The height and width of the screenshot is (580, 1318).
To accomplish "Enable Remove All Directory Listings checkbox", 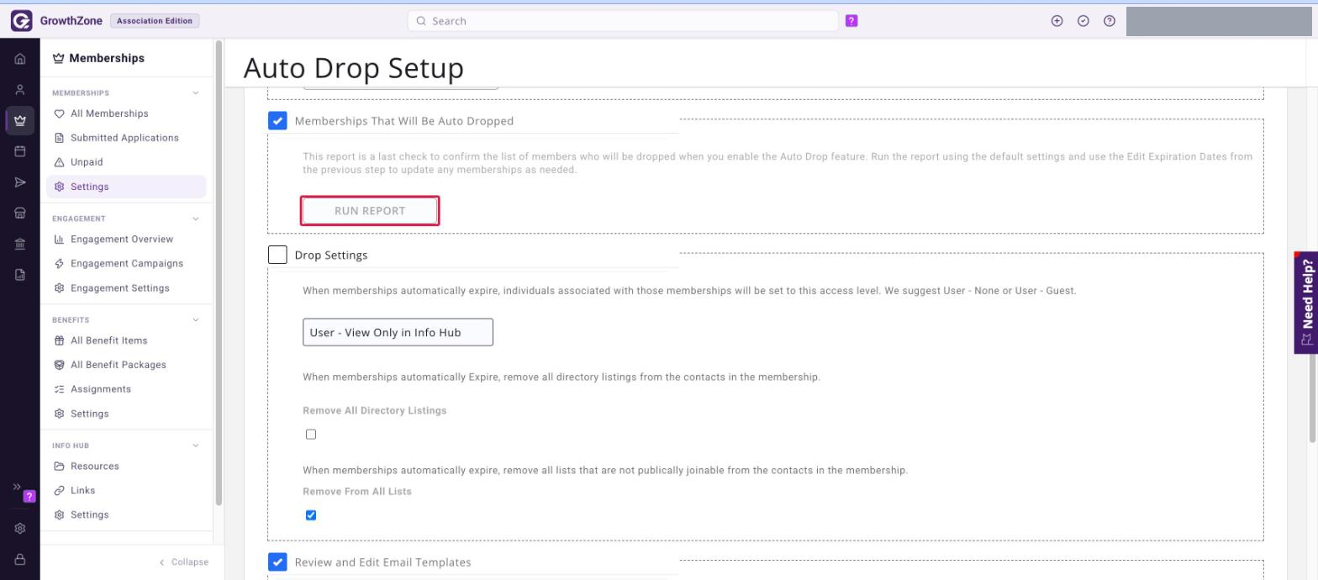I will click(x=311, y=435).
